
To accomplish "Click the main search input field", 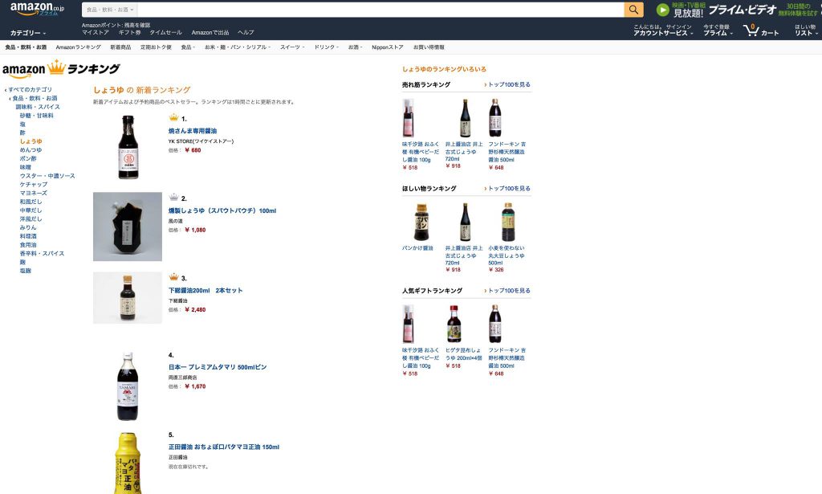I will click(381, 10).
